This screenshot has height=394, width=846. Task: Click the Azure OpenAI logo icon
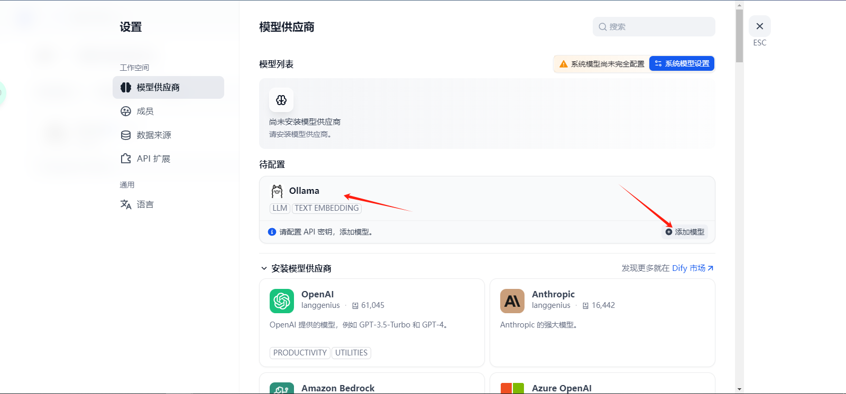512,389
